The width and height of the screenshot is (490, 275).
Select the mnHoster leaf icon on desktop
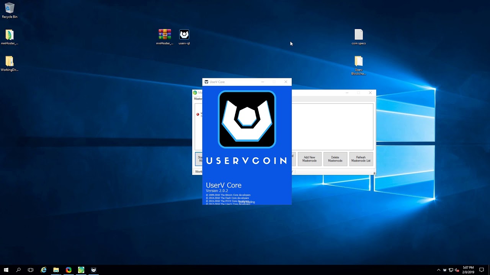point(10,37)
